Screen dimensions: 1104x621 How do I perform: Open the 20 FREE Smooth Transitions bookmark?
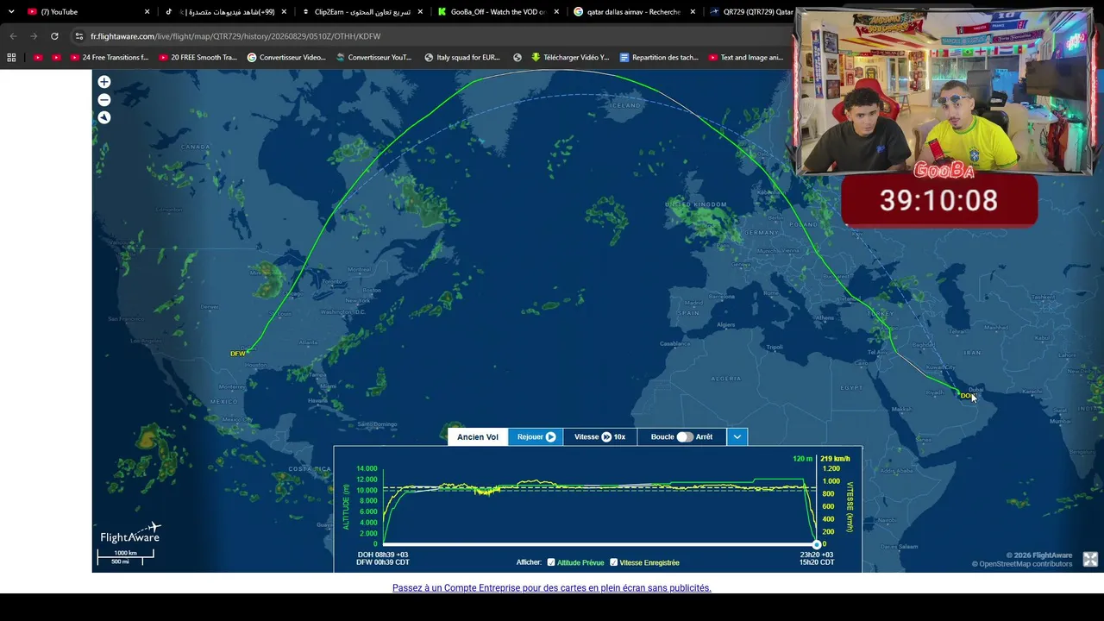(x=198, y=58)
